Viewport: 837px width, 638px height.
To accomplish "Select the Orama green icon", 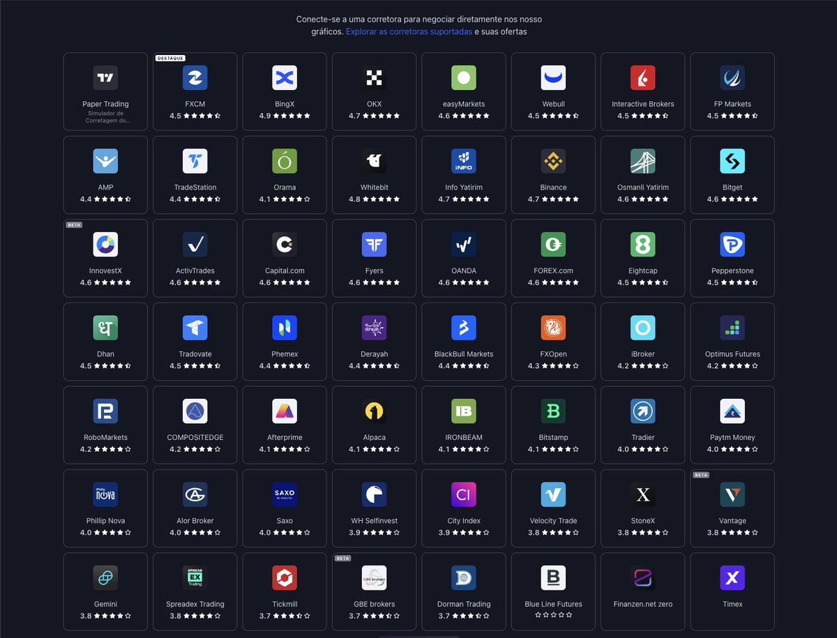I will point(285,161).
